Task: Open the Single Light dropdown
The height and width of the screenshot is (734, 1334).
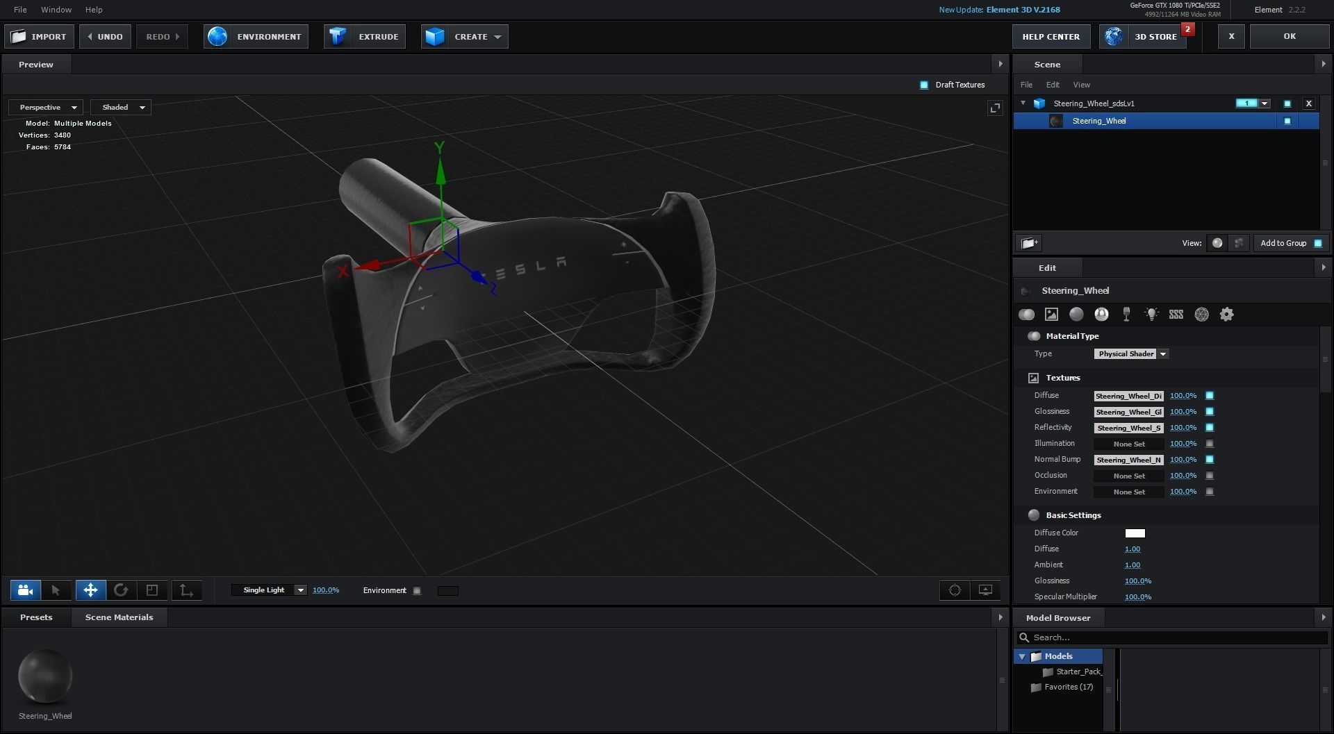Action: [269, 590]
